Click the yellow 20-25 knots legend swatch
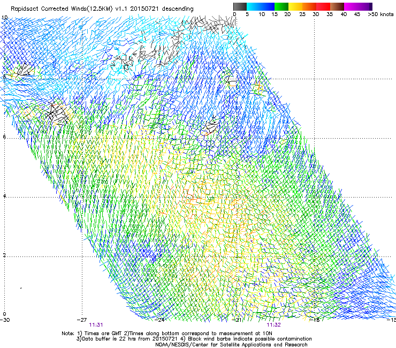 point(295,6)
